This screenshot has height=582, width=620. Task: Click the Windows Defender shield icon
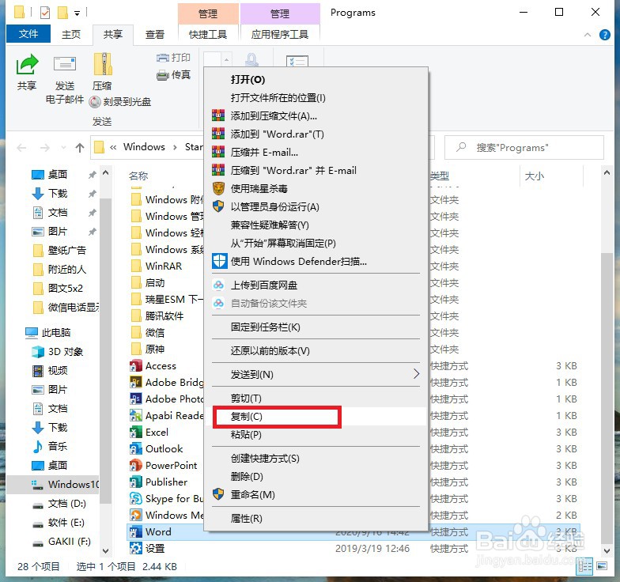pos(220,261)
